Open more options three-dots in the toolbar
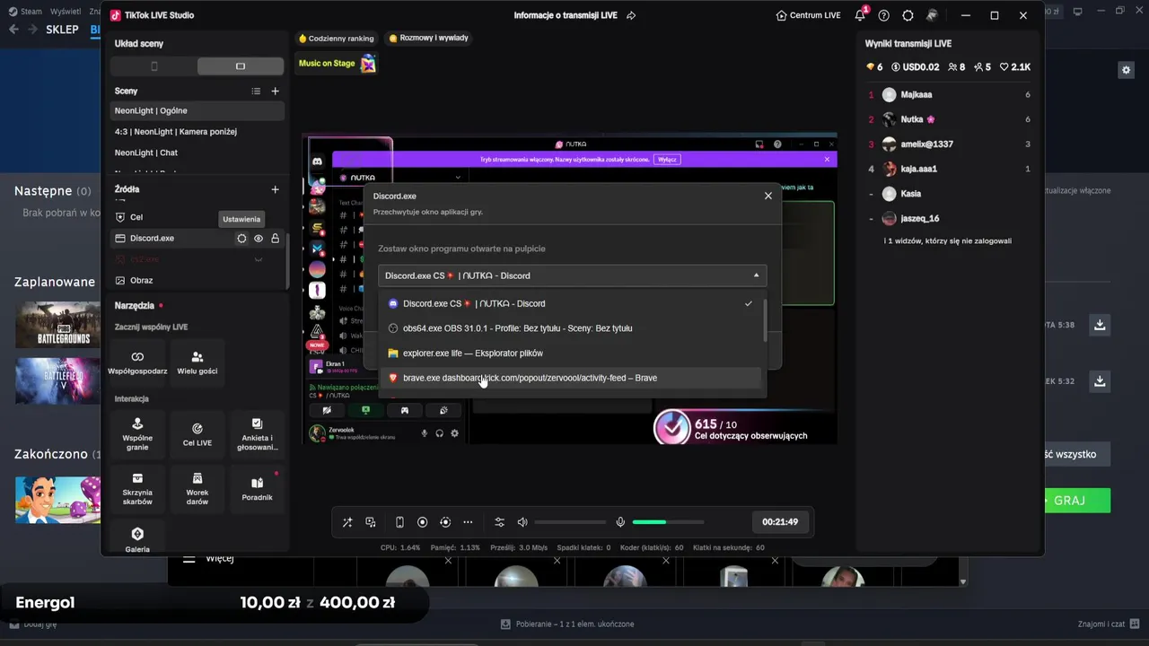This screenshot has height=646, width=1149. coord(468,522)
